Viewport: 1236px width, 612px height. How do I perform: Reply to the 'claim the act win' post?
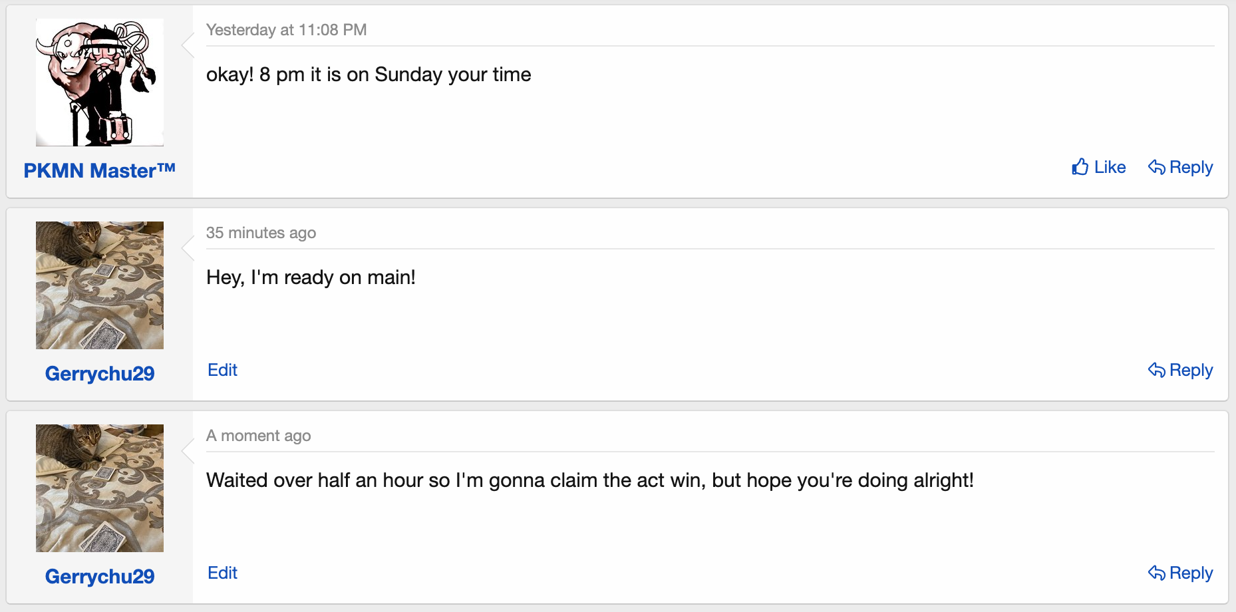[x=1190, y=573]
